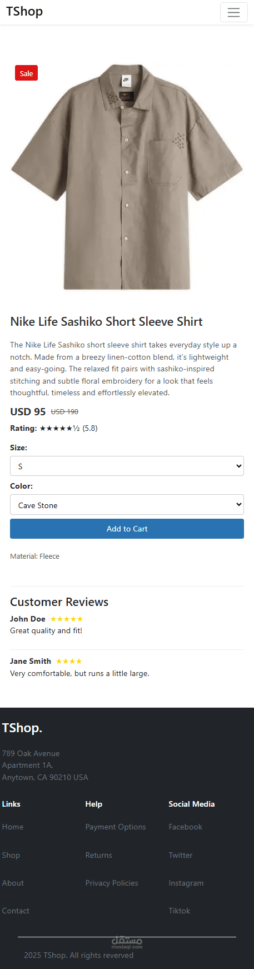Click Jane Smith's four-star rating

click(x=69, y=661)
